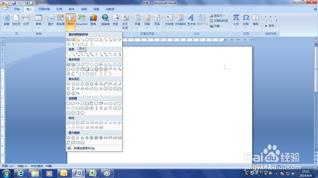318x178 pixels.
Task: Select the 32-point star shape
Action: (x=101, y=138)
